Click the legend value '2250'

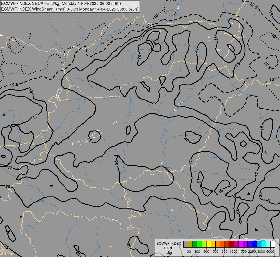(252, 252)
